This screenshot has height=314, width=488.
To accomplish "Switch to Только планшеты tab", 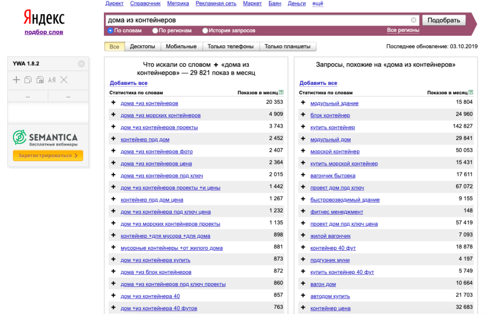I will (x=287, y=46).
